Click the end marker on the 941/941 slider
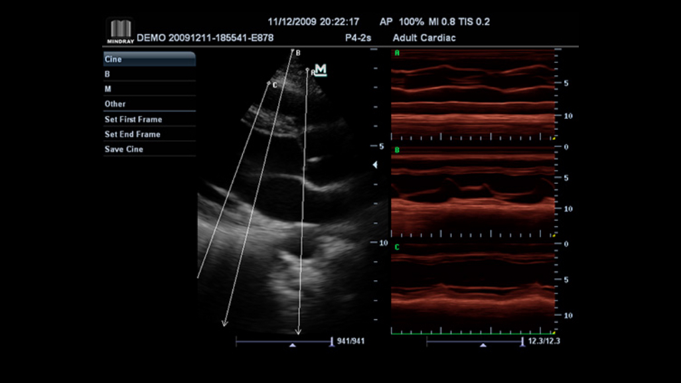Image resolution: width=681 pixels, height=383 pixels. [x=331, y=343]
